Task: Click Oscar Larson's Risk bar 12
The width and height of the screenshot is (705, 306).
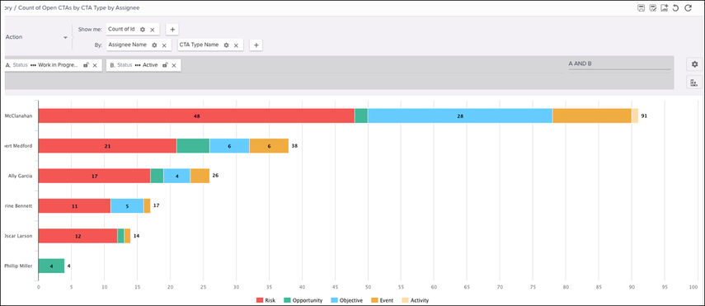Action: point(78,236)
